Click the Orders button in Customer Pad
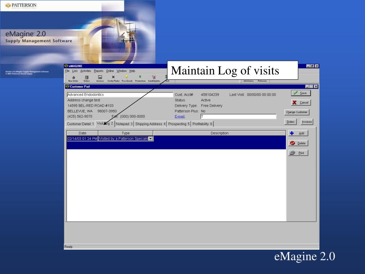 [290, 122]
